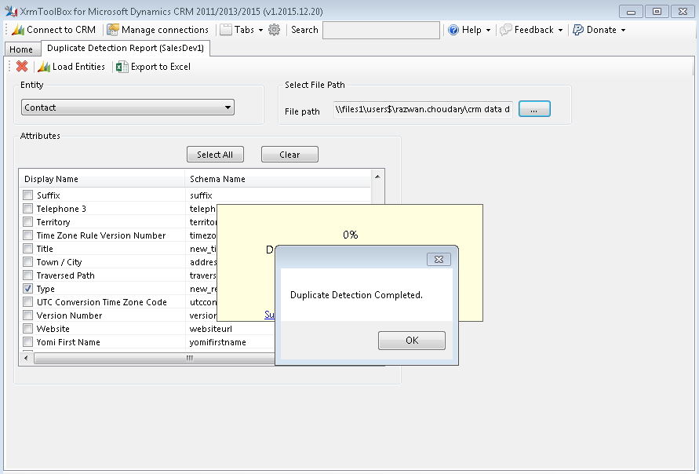Click the XrmToolBox title bar icon
Screen dimensions: 699x474
[11, 11]
